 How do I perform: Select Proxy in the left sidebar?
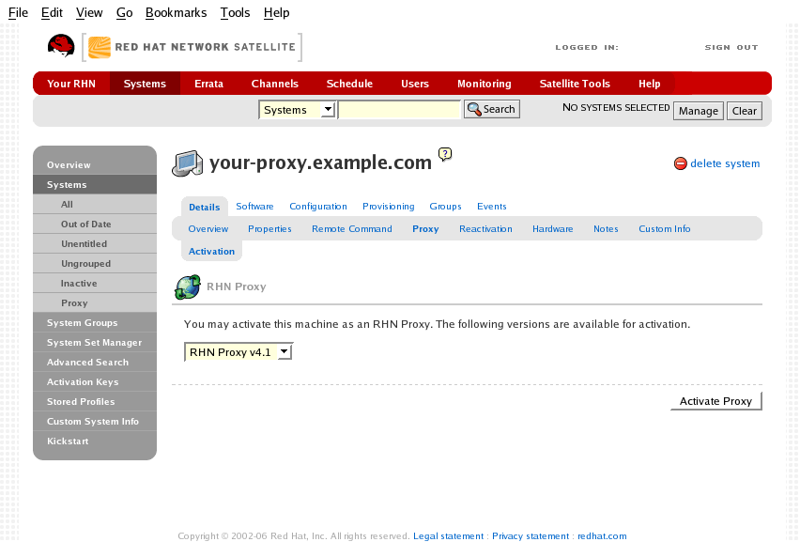click(95, 303)
